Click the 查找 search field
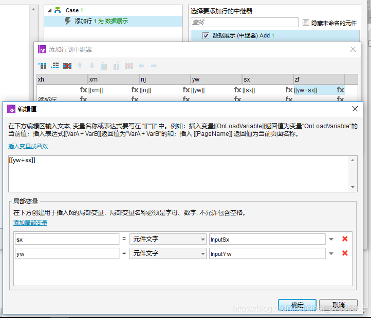Image resolution: width=371 pixels, height=318 pixels. point(245,22)
